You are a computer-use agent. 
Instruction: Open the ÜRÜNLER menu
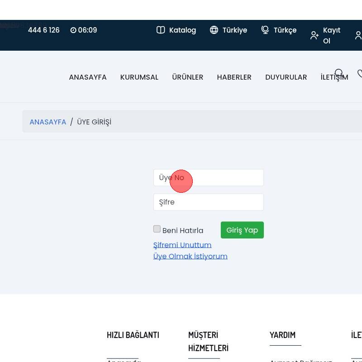point(187,77)
